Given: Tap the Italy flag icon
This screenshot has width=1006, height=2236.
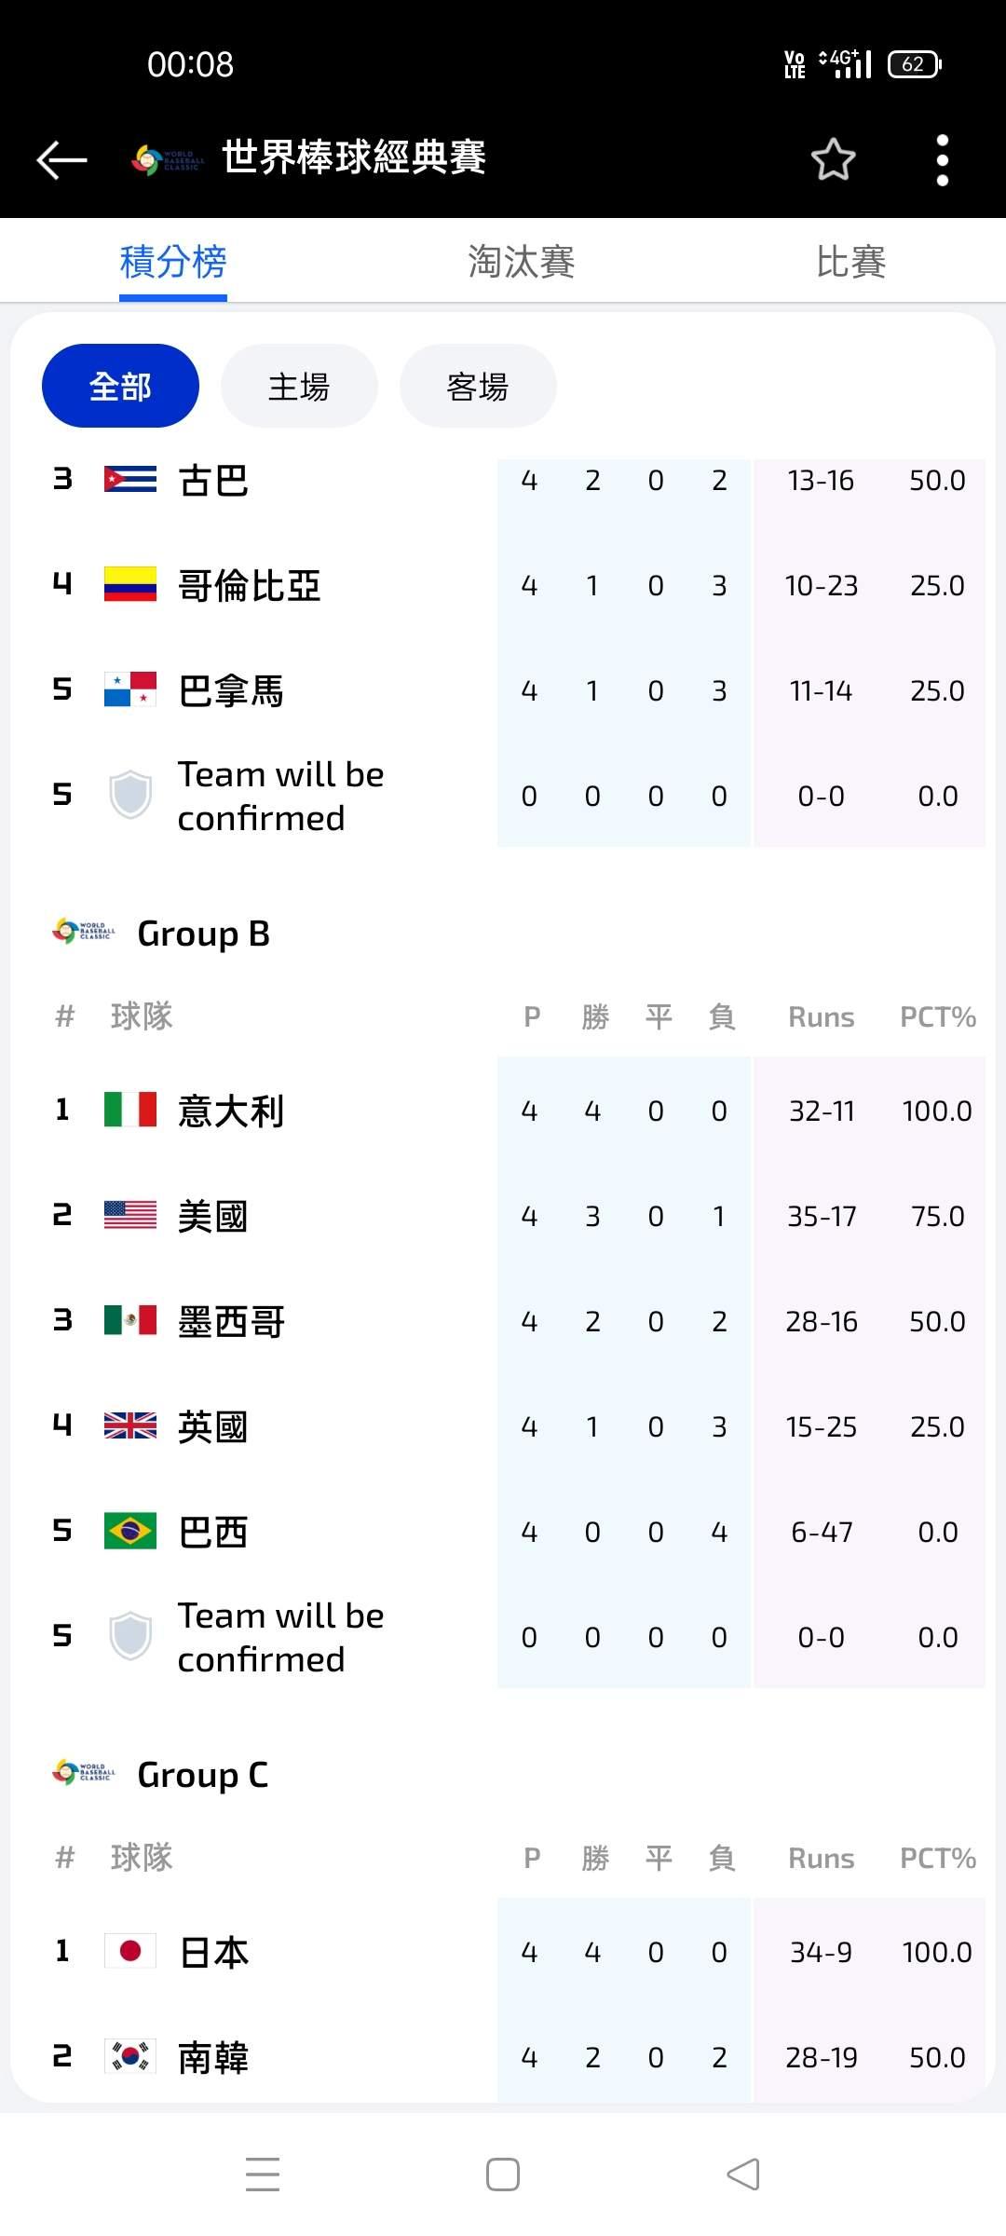Looking at the screenshot, I should pos(130,1110).
